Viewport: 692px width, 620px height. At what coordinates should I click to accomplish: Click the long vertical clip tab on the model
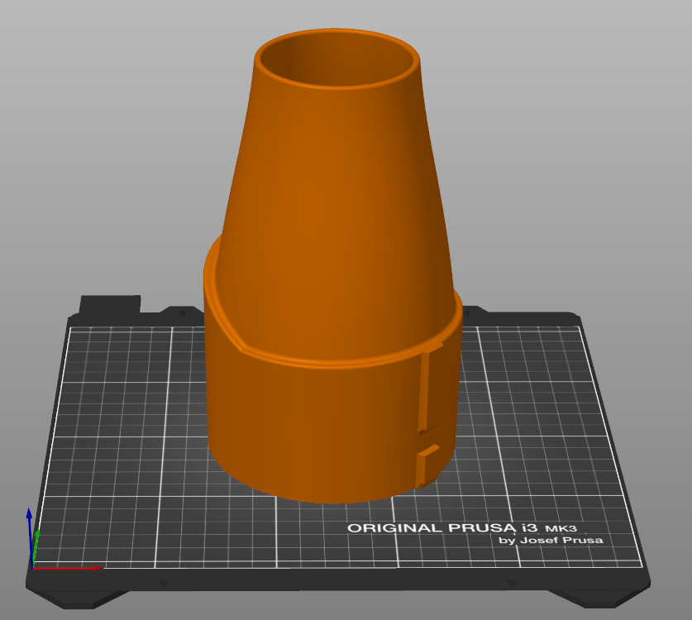click(x=426, y=387)
